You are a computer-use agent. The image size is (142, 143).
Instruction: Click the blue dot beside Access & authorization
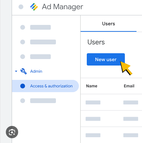click(23, 86)
